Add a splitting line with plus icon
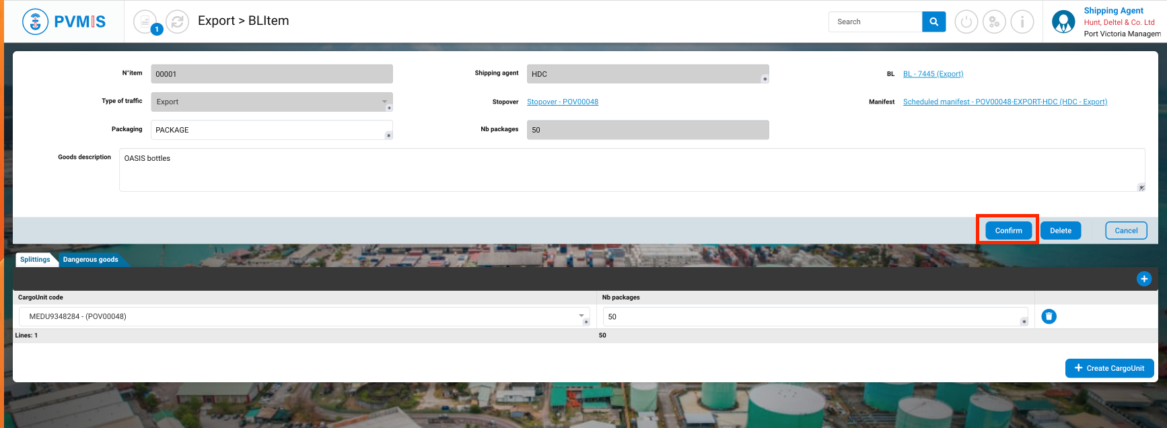This screenshot has height=428, width=1167. [x=1143, y=279]
